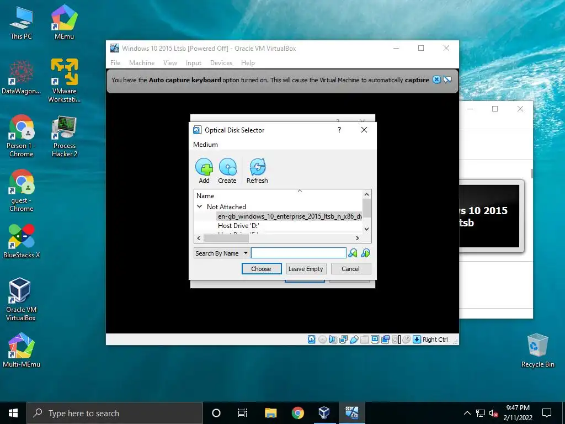The width and height of the screenshot is (565, 424).
Task: Show hidden system tray icons
Action: 467,413
